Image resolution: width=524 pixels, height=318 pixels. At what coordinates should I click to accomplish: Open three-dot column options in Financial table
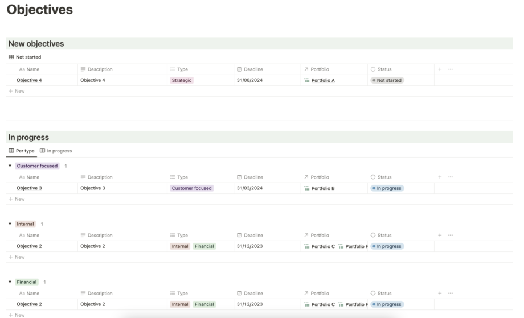coord(451,293)
